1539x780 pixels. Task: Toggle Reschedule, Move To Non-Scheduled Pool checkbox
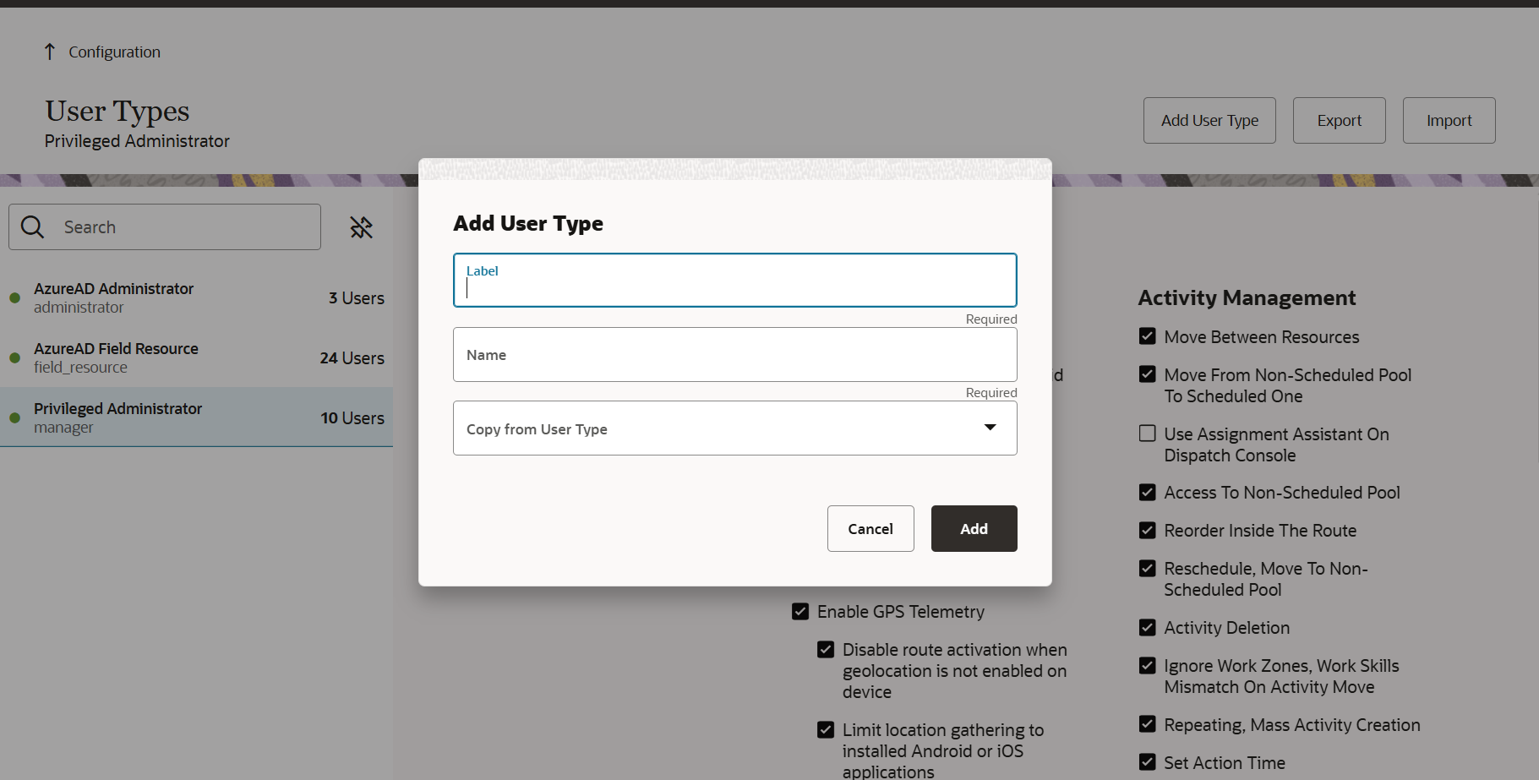(1147, 568)
